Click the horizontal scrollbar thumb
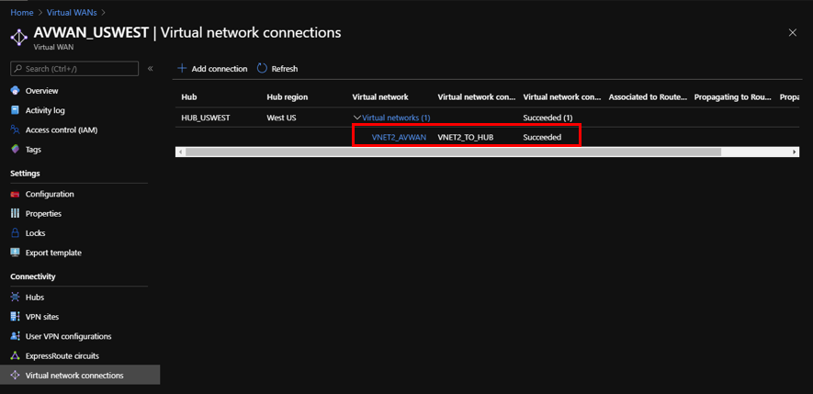813x394 pixels. [453, 152]
